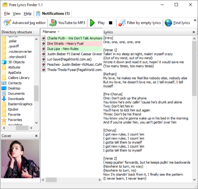Select the Dire Straits - Heavy Fuel file

pyautogui.click(x=72, y=43)
